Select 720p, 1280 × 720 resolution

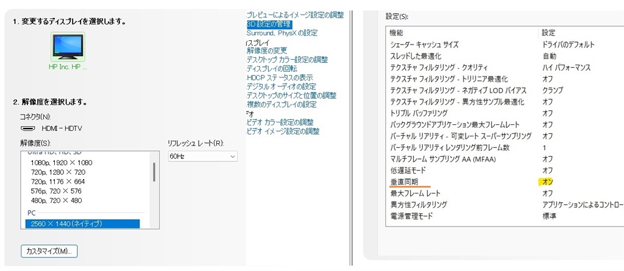click(x=58, y=172)
